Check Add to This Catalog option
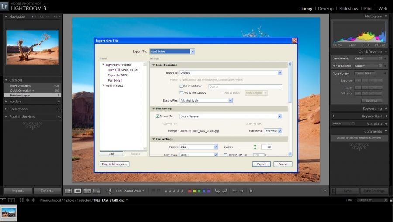The width and height of the screenshot is (393, 222). (x=182, y=93)
